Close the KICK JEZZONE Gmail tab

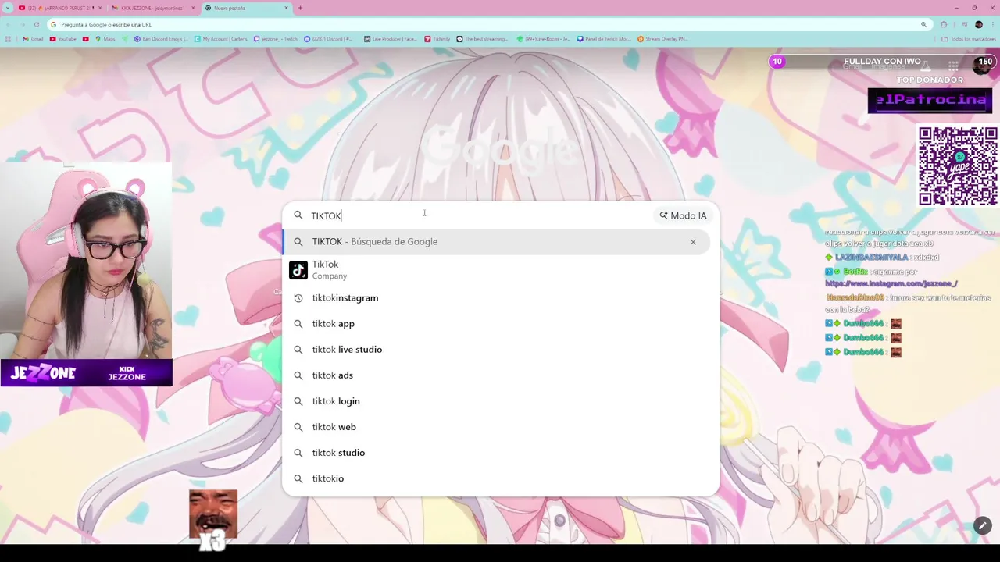tap(193, 8)
